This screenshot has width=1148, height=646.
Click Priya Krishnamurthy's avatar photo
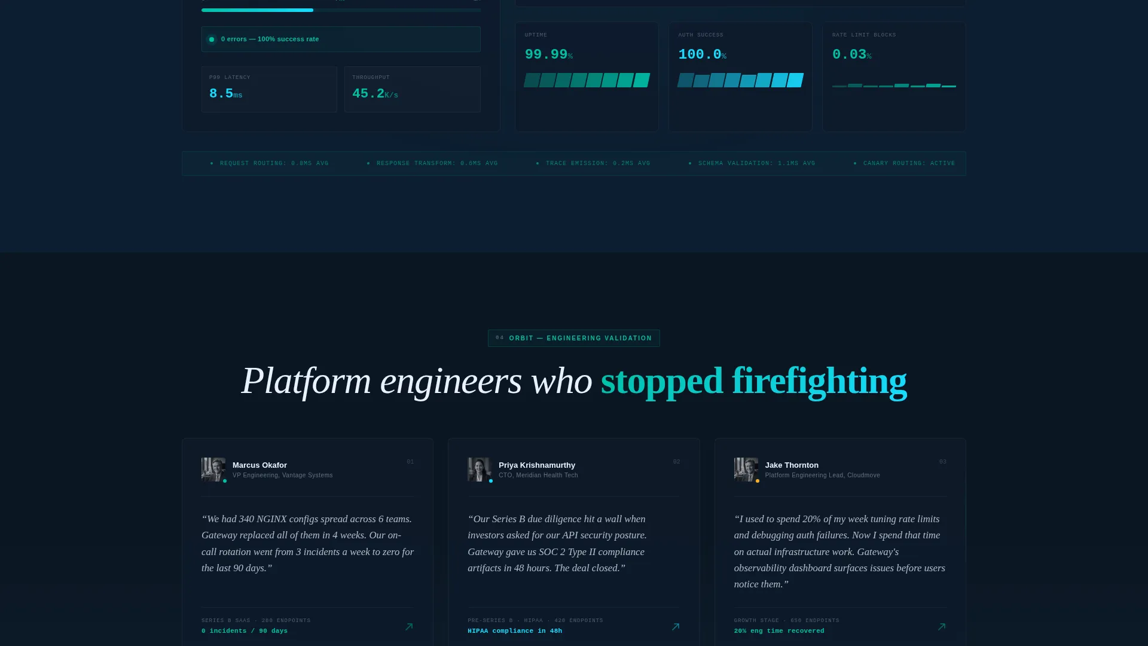[480, 470]
